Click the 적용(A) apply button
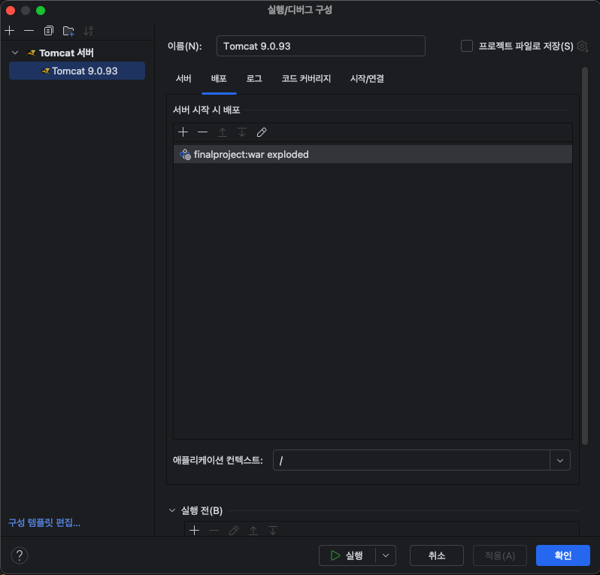600x575 pixels. [x=500, y=555]
